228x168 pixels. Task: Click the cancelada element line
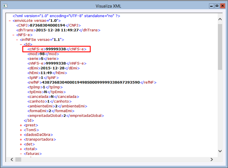[53, 97]
